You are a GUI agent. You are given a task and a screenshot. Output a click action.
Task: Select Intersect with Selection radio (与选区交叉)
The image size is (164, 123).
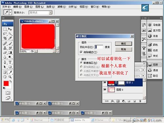click(81, 75)
